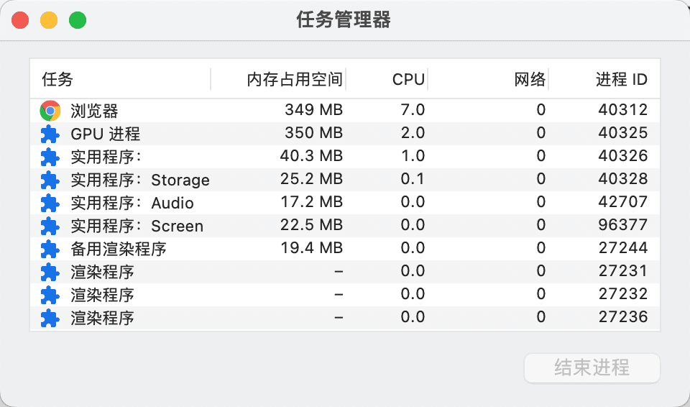690x407 pixels.
Task: Click process ID 42707
Action: (622, 202)
